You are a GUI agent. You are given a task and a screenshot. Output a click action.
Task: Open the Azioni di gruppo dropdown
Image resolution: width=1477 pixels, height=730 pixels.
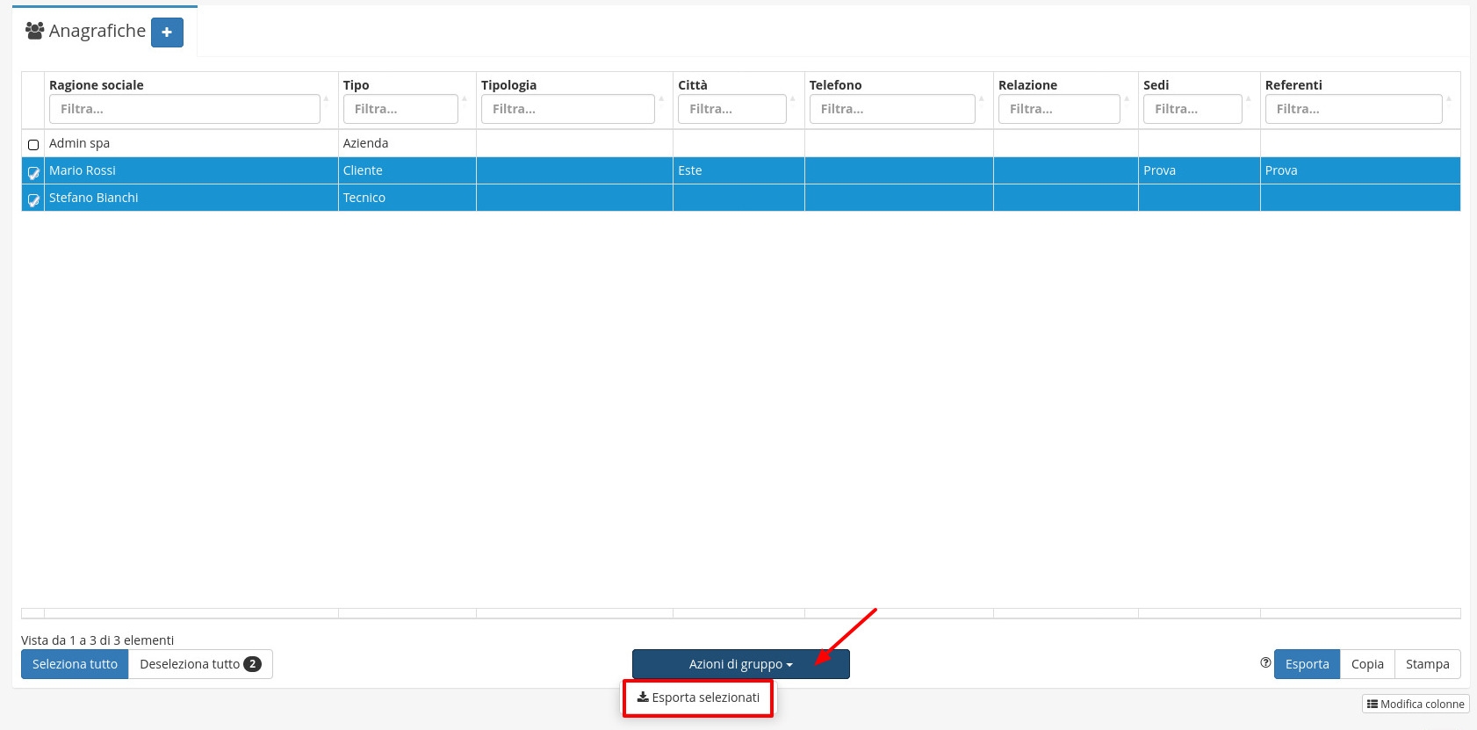(x=740, y=664)
